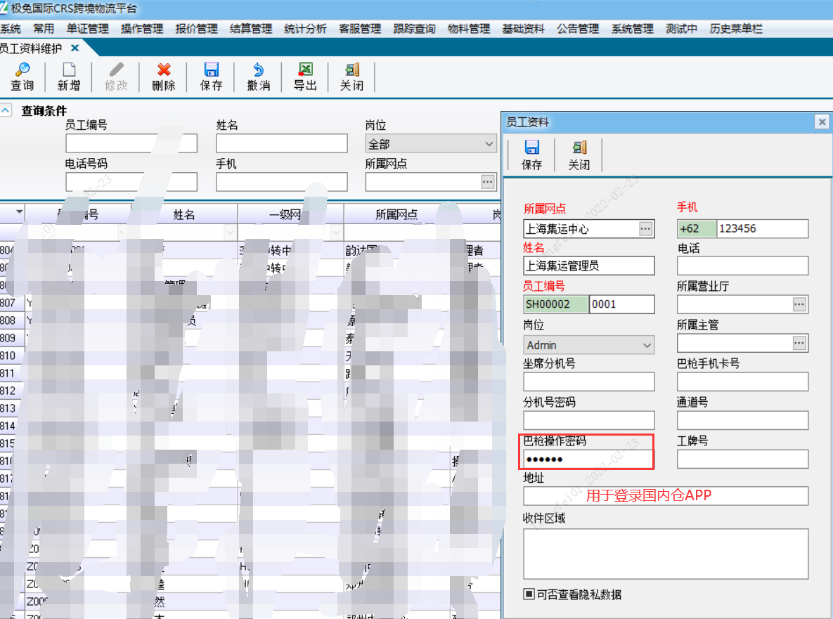Click the 分机号密码 input field

pos(588,420)
